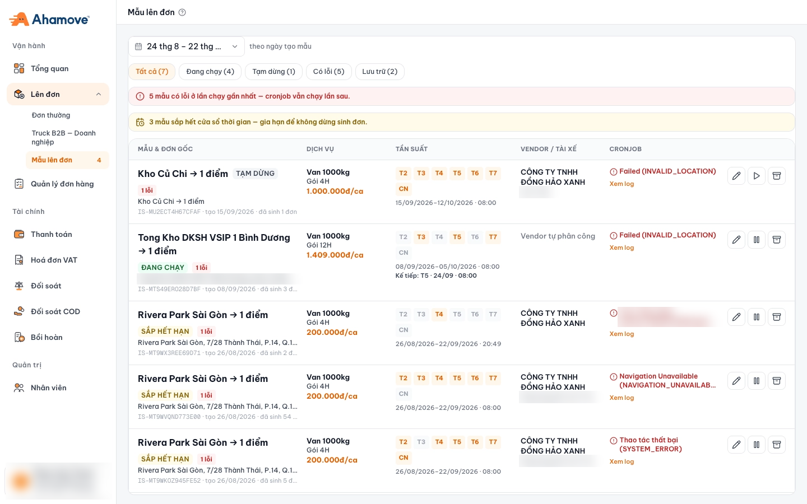Archive the Kho Củ Chi template

tap(777, 176)
